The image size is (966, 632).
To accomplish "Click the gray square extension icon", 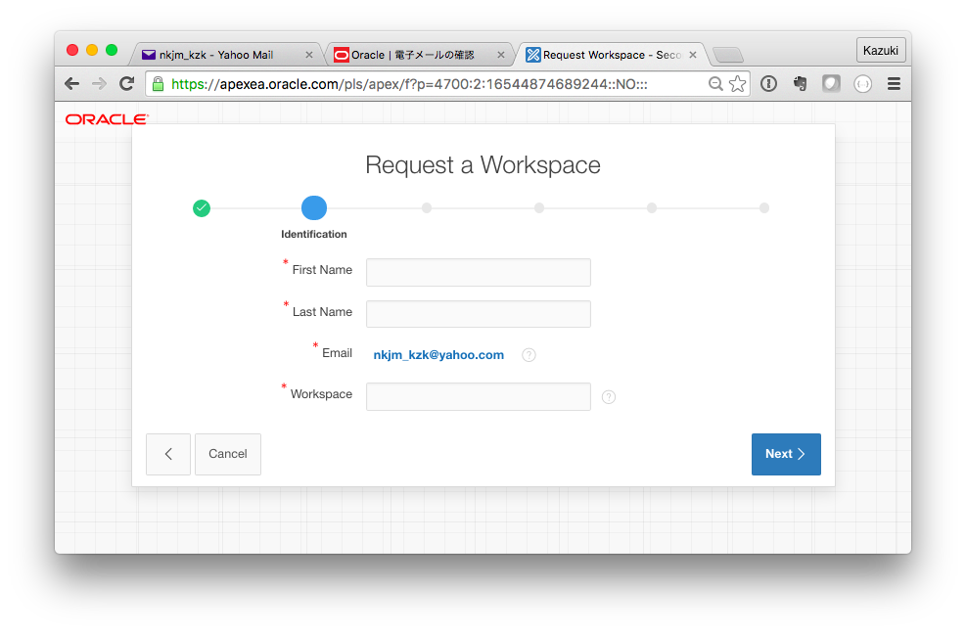I will point(831,84).
